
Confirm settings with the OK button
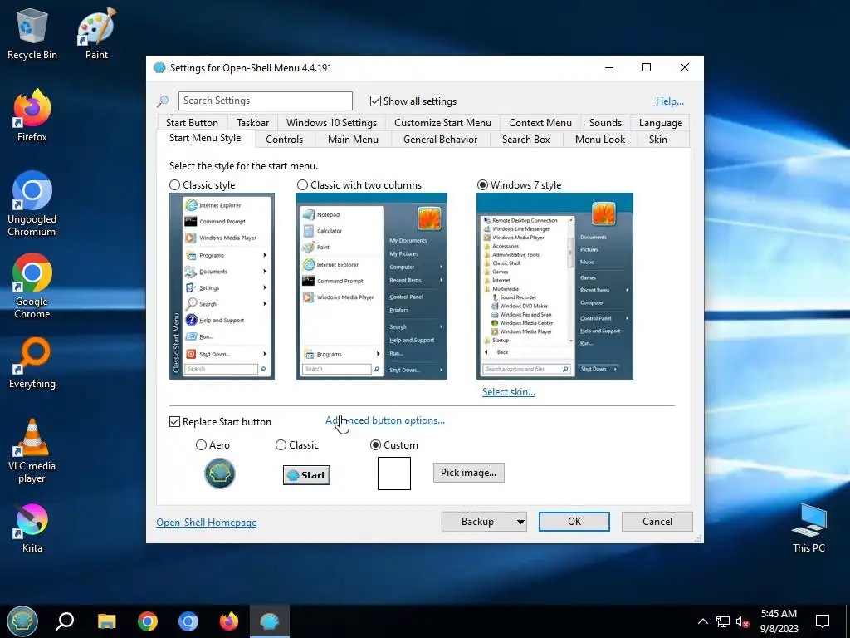tap(574, 522)
